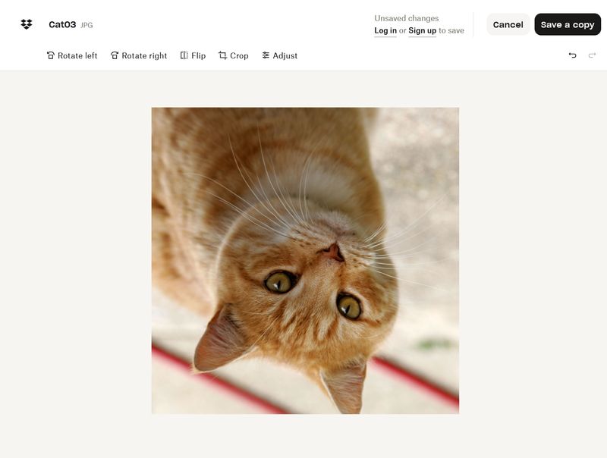Image resolution: width=607 pixels, height=458 pixels.
Task: Click the JPG file type label
Action: (86, 25)
